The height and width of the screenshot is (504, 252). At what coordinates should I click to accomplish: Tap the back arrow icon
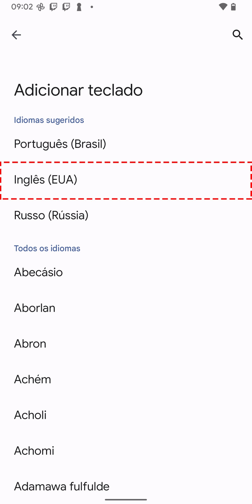pyautogui.click(x=16, y=35)
